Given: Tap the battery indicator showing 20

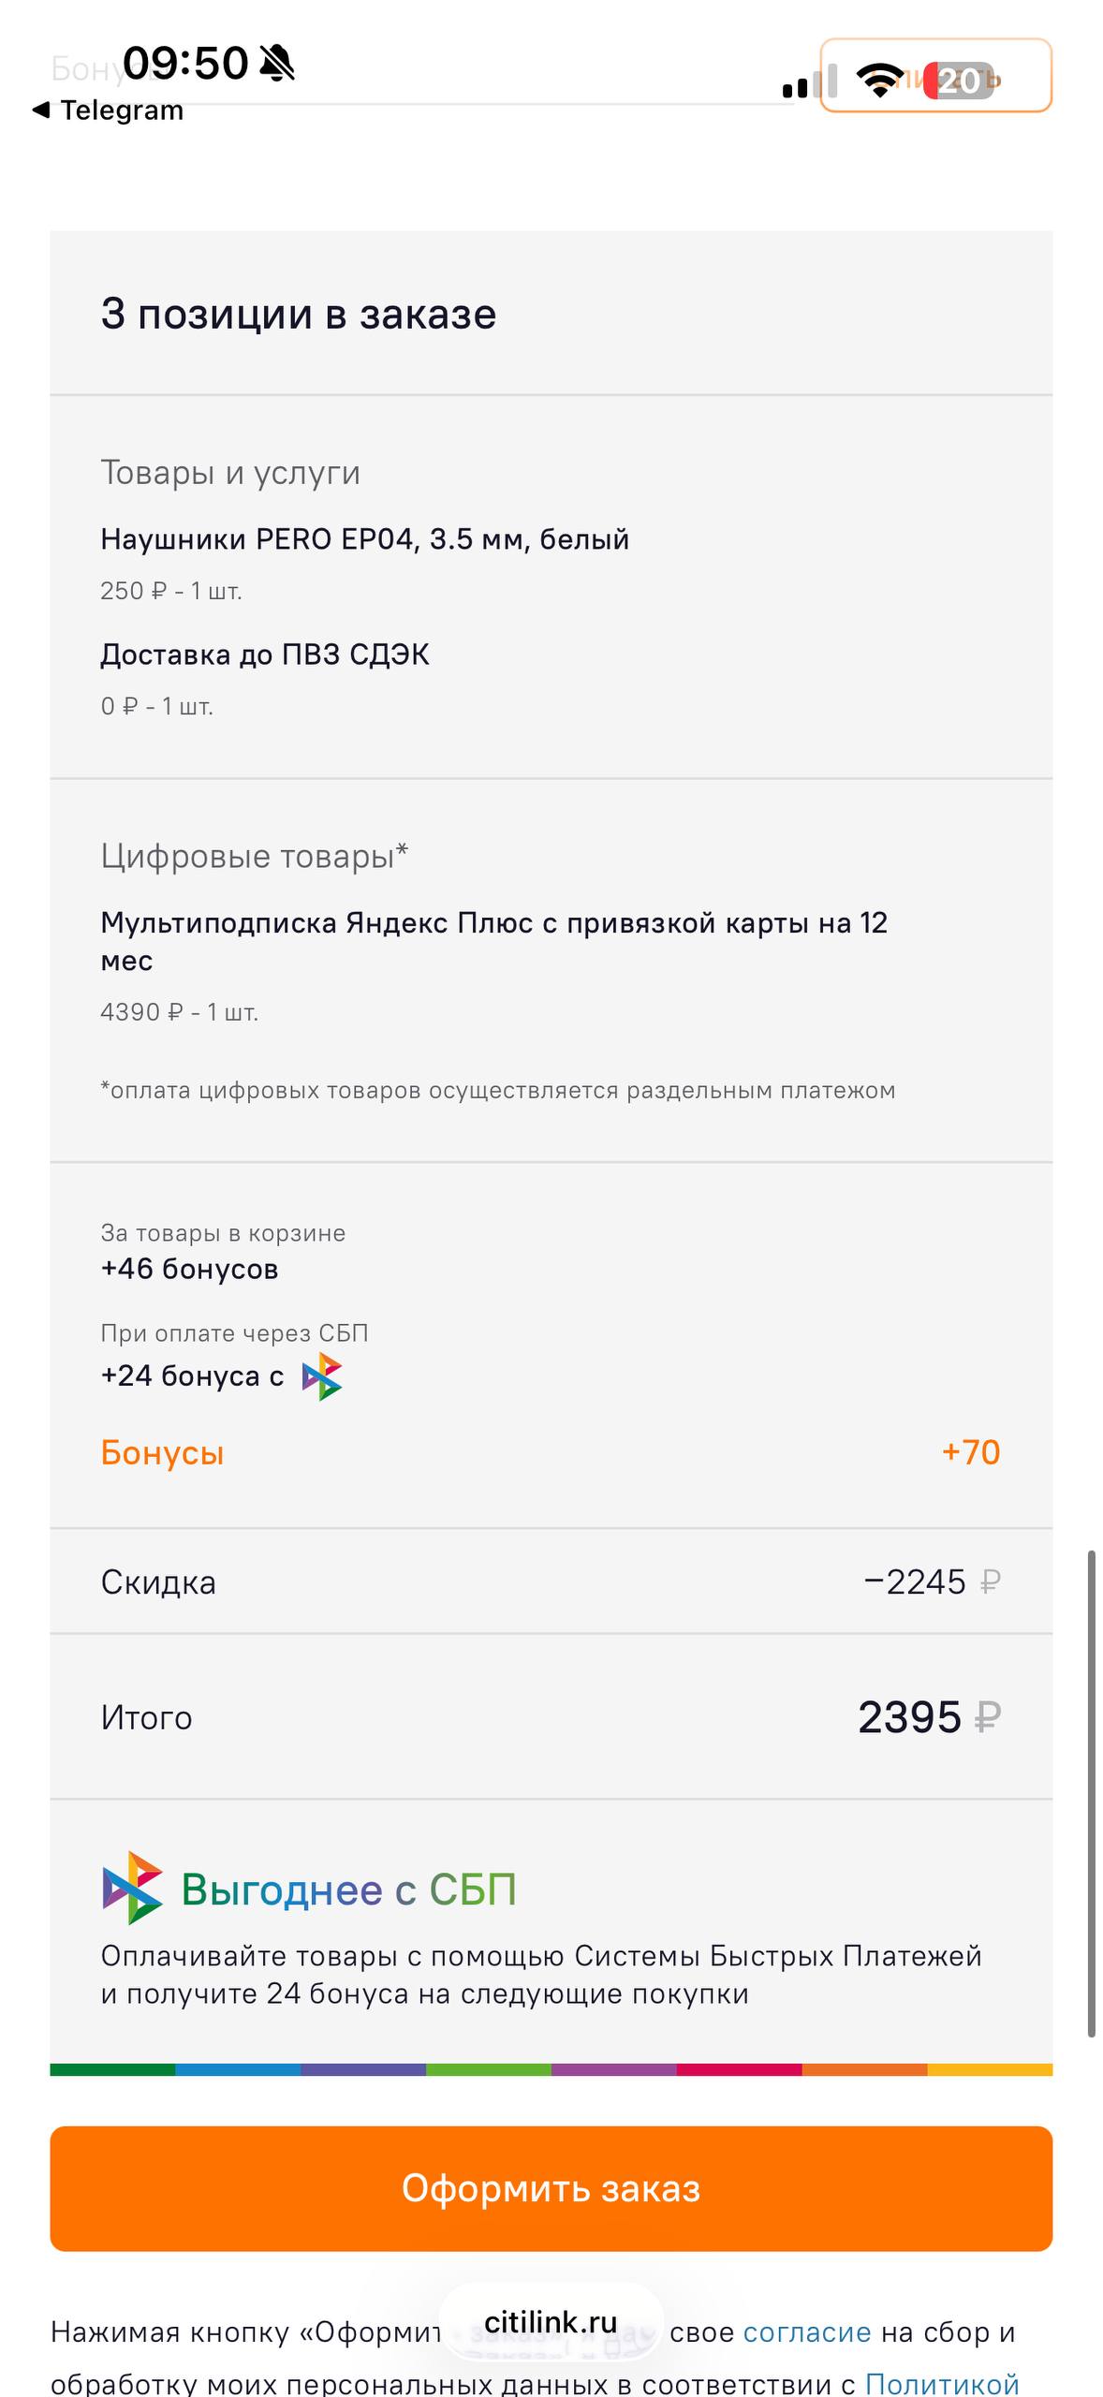Looking at the screenshot, I should [958, 81].
